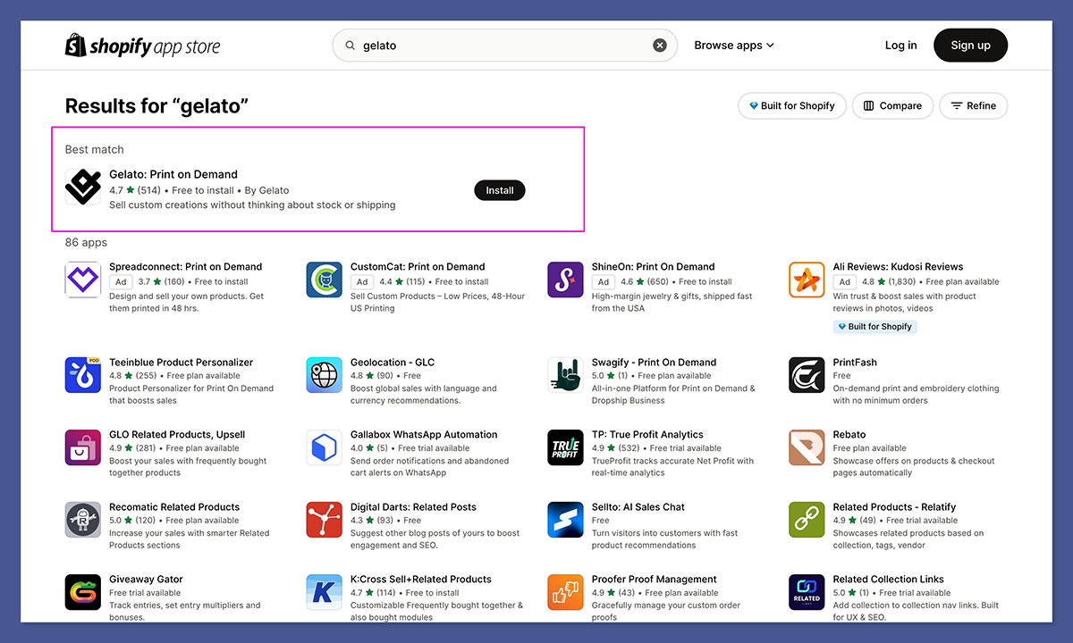Open the GLO Related Products icon
1073x643 pixels.
click(x=83, y=447)
